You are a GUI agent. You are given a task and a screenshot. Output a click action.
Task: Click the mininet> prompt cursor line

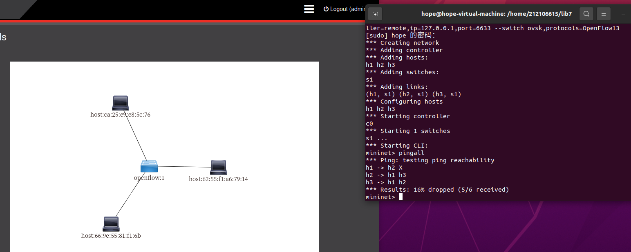(384, 197)
